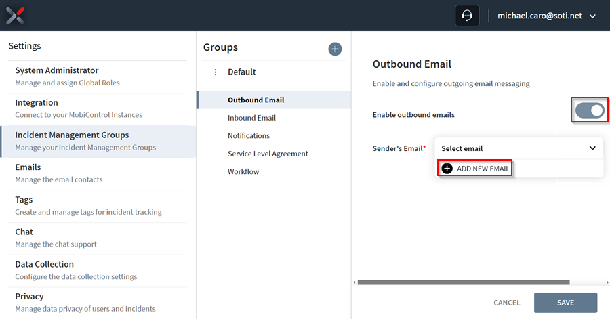Toggle Enable outbound emails switch
This screenshot has height=319, width=610.
[x=590, y=110]
